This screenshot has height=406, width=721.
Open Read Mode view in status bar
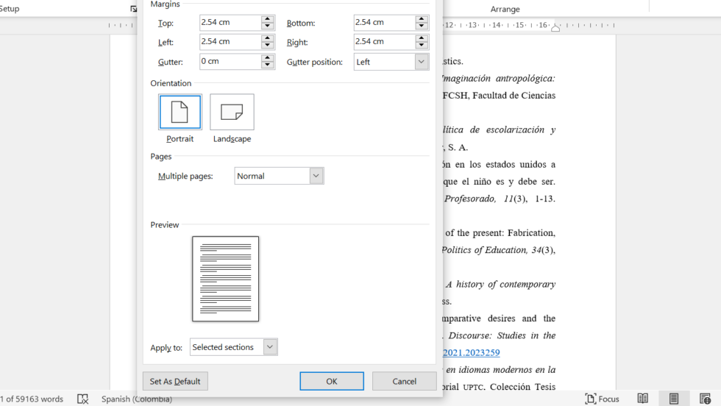point(642,399)
